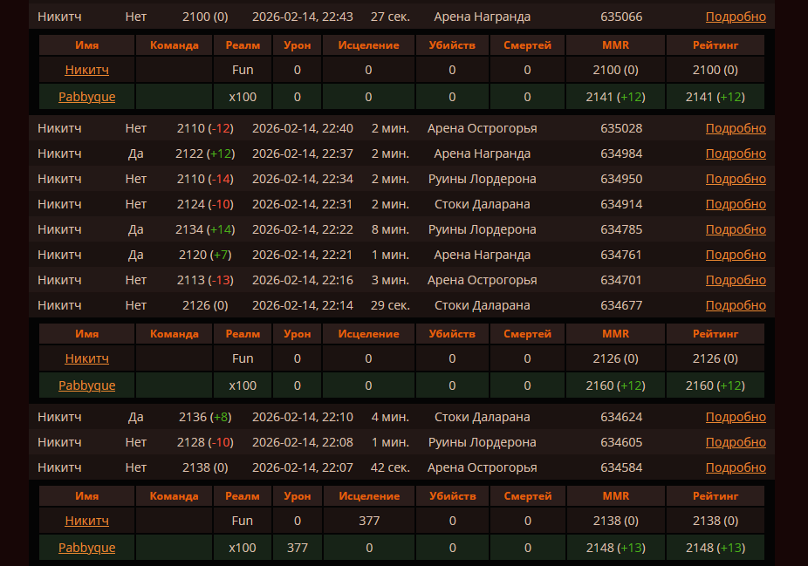Open Pabbyque profile in 2141 (+12) row
Viewport: 808px width, 566px height.
(x=86, y=97)
